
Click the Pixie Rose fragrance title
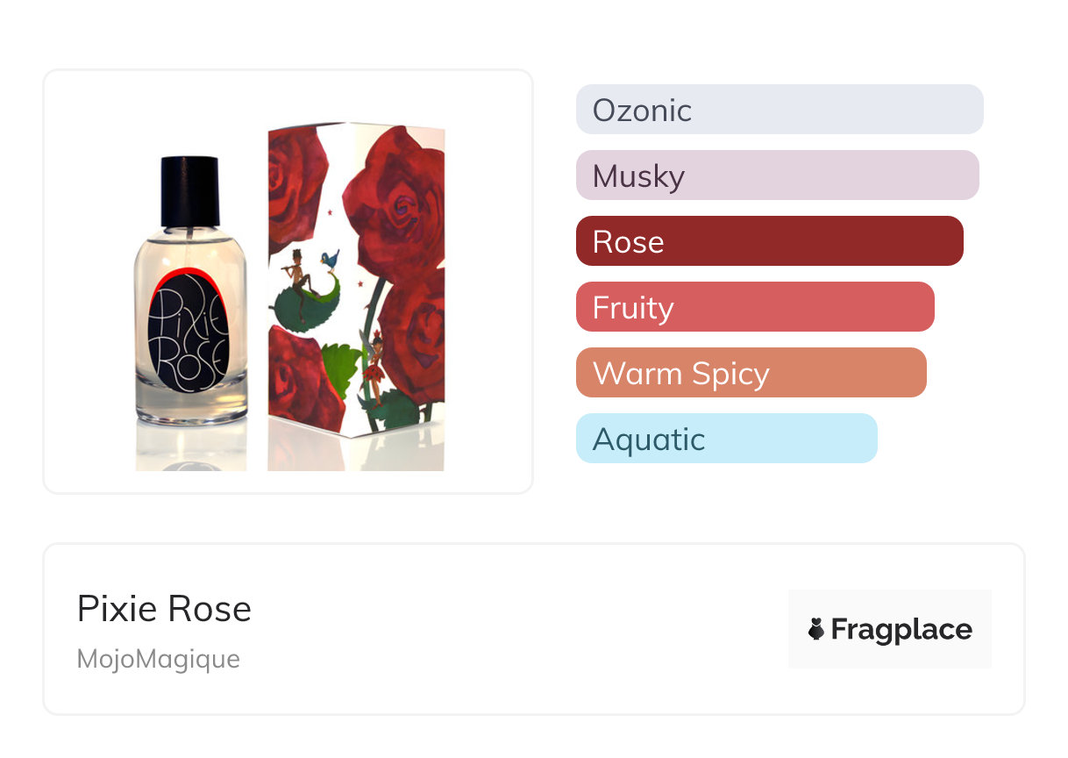click(x=164, y=609)
